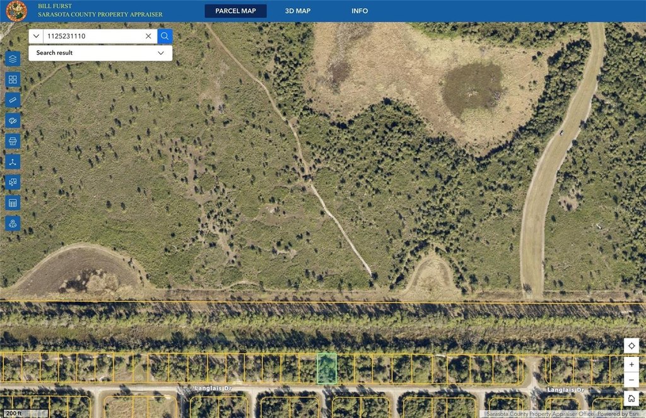
Task: Return to the default home extent
Action: click(631, 398)
